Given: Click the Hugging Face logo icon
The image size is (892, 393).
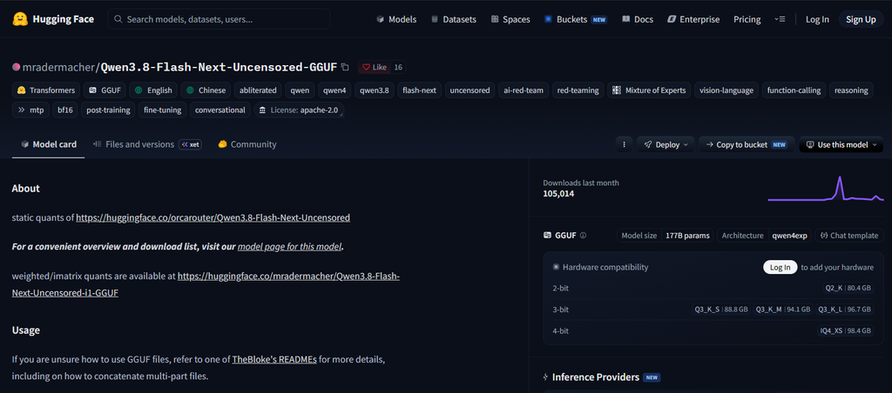Looking at the screenshot, I should point(21,19).
